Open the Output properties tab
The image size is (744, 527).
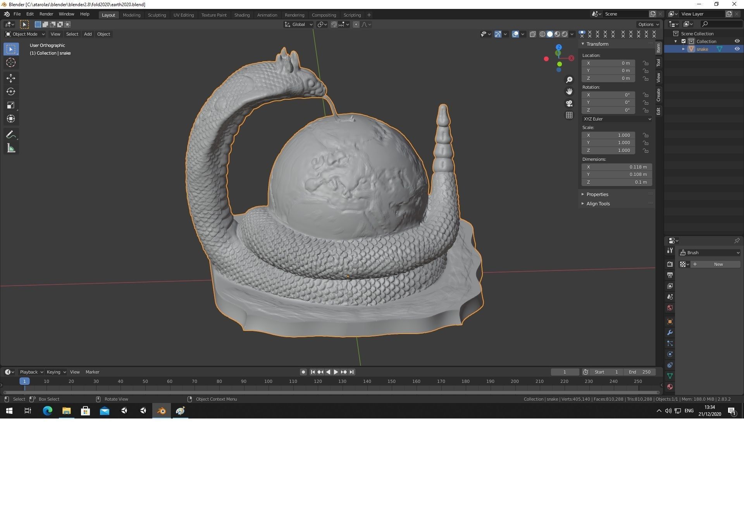(x=670, y=275)
